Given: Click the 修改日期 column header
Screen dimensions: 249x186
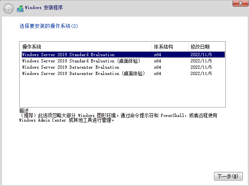Looking at the screenshot, I should click(x=207, y=47).
